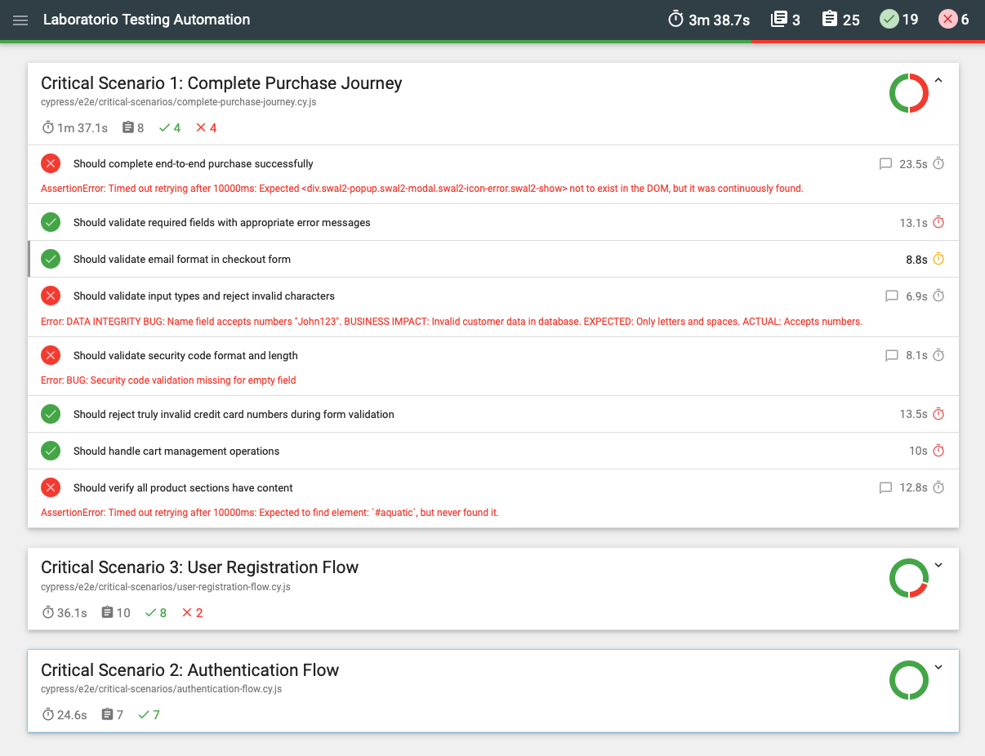Expand 'Should reject truly invalid credit card numbers' test
Image resolution: width=985 pixels, height=756 pixels.
493,414
